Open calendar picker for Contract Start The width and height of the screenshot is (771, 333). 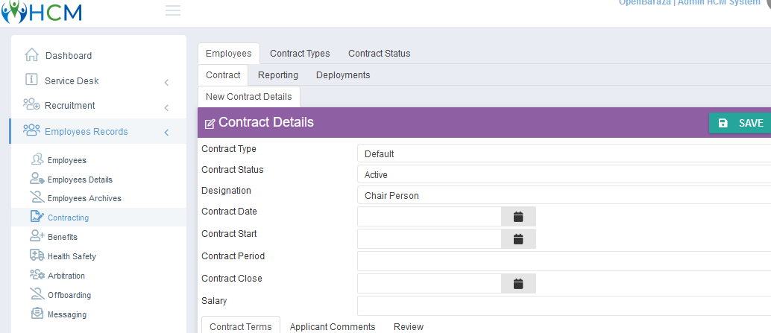pyautogui.click(x=518, y=239)
